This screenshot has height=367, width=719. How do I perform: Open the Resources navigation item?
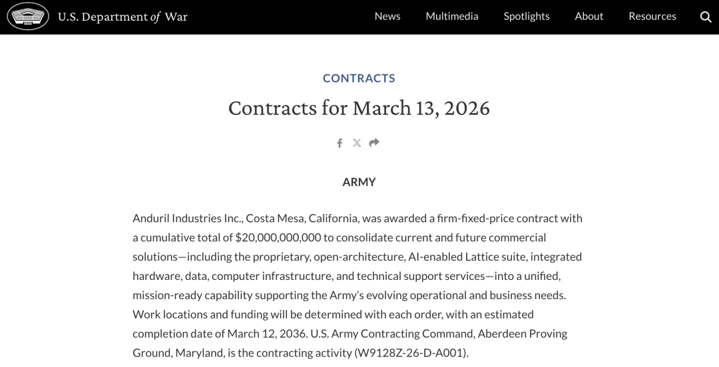click(x=652, y=17)
